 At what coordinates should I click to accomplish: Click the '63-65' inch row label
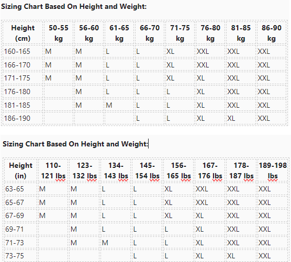(x=15, y=189)
